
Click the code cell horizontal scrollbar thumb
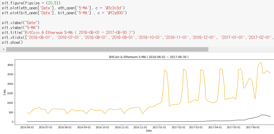(107, 50)
